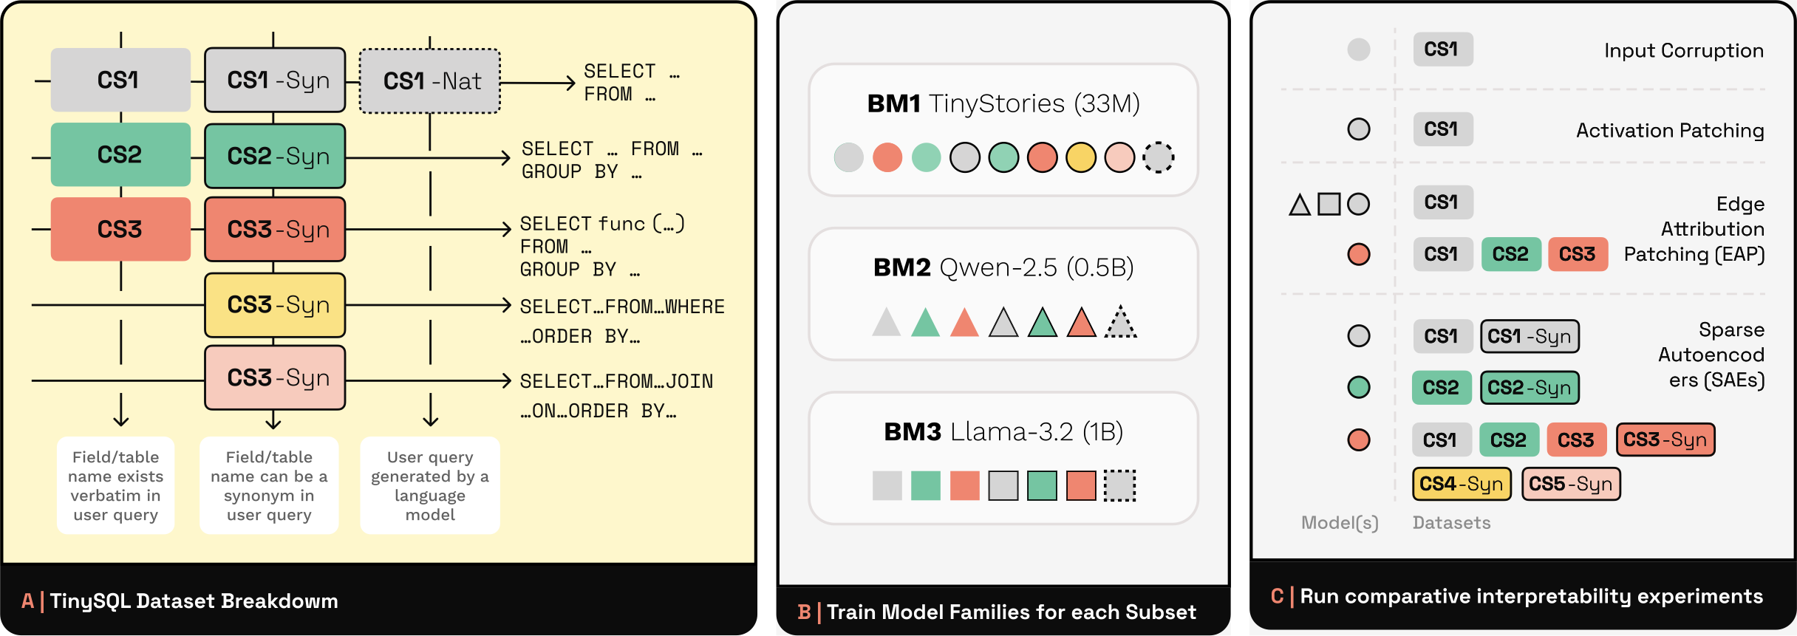Select the dashed circle under BM1 TinyStories

[x=1158, y=157]
